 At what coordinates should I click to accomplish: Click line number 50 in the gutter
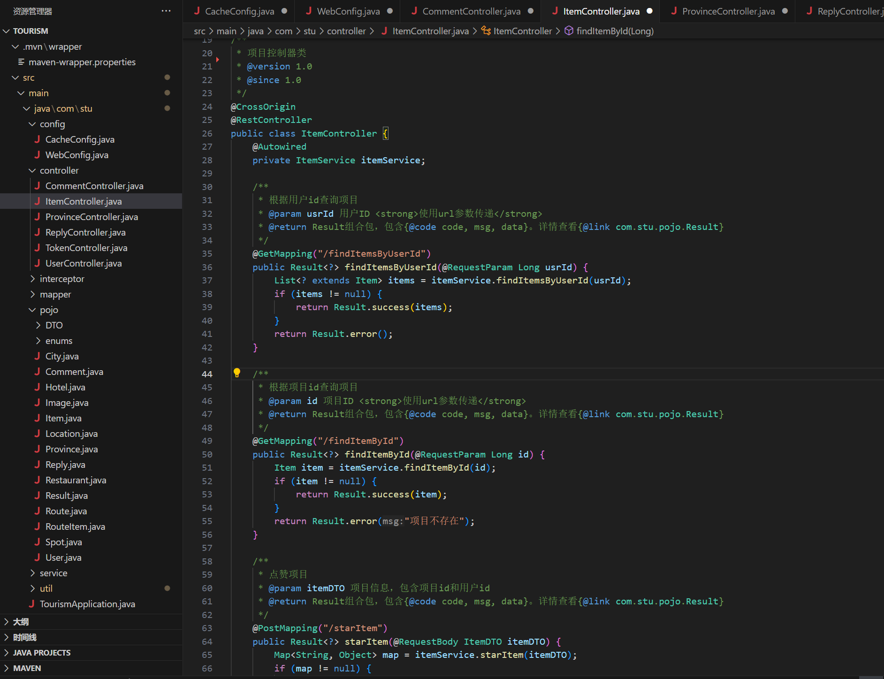tap(207, 454)
